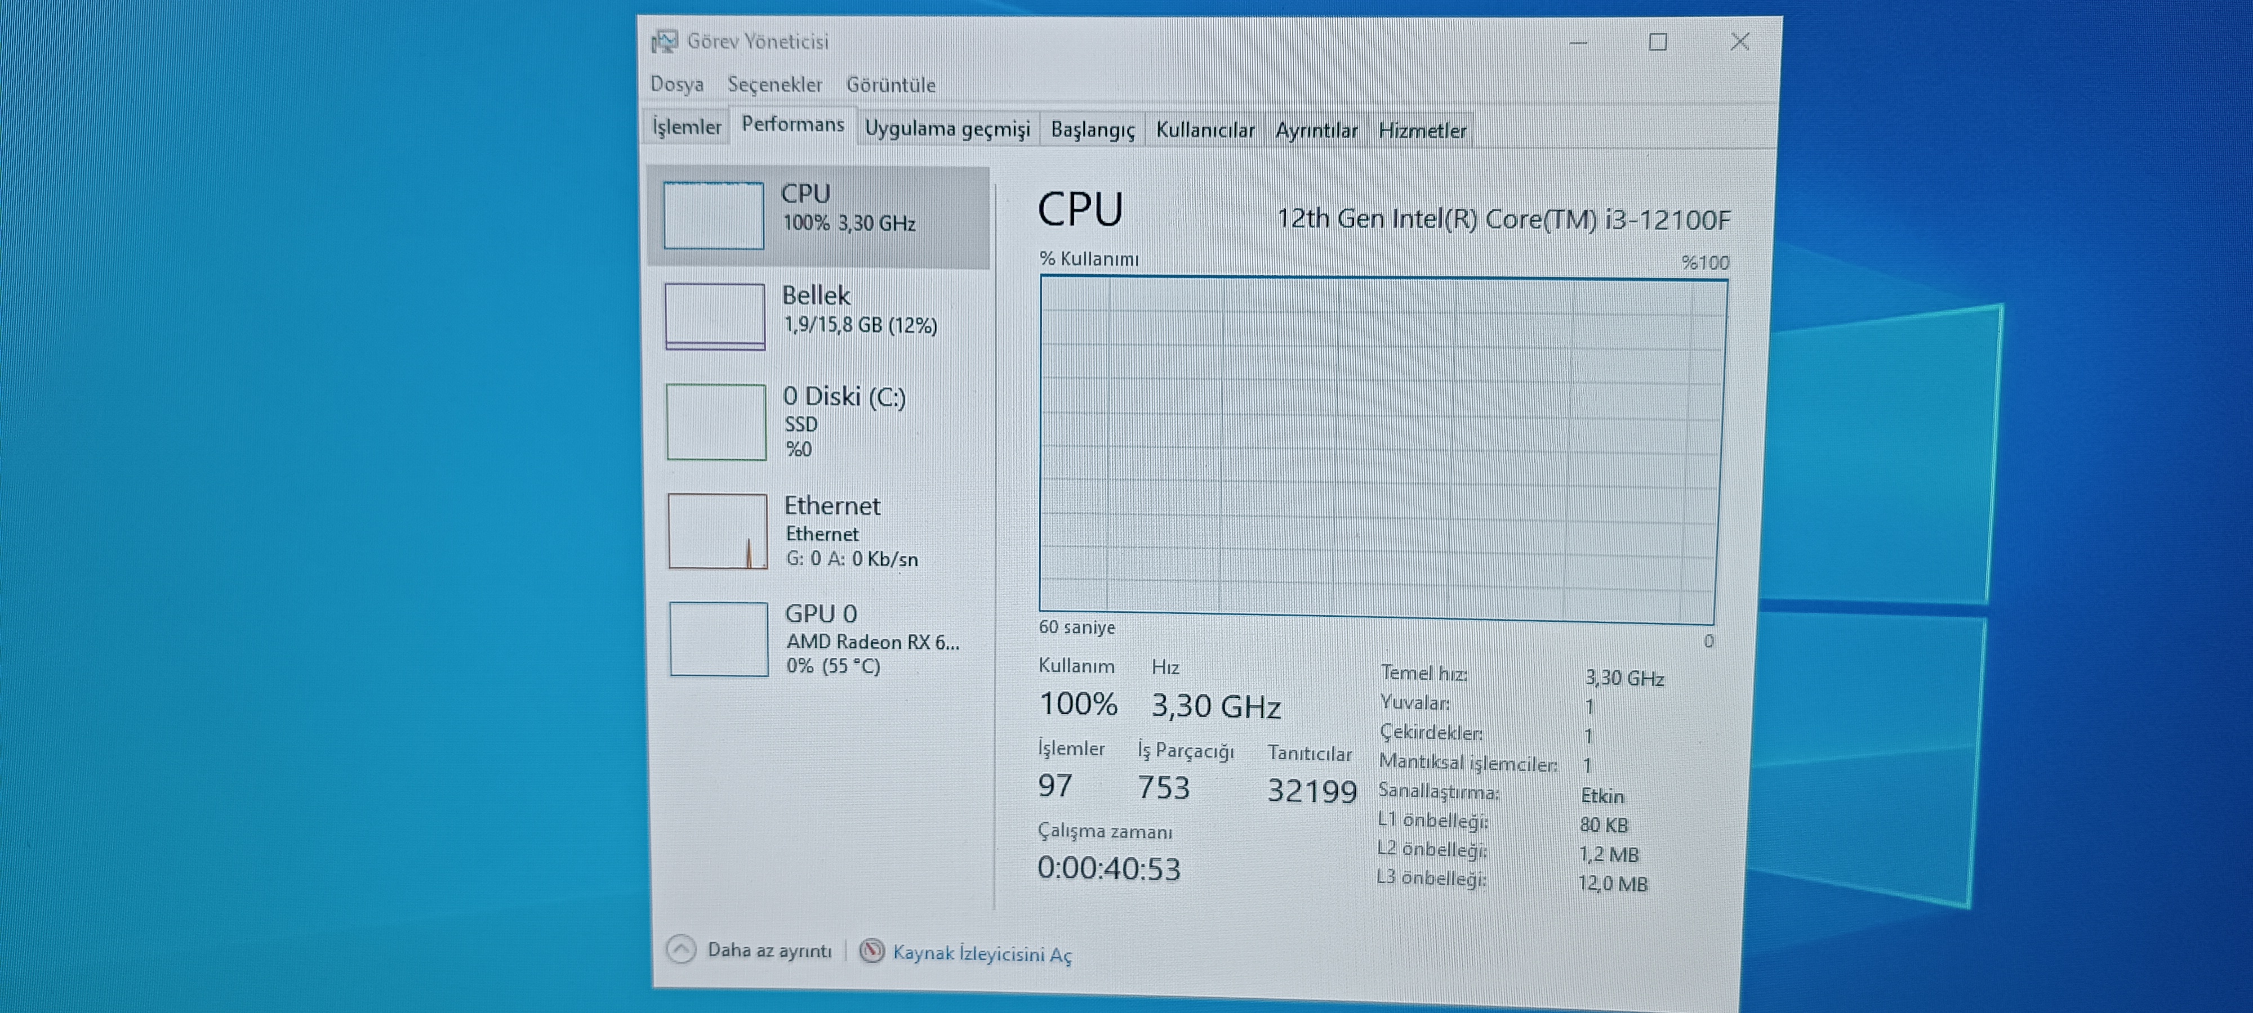Open the Seçenekler menu
Screen dimensions: 2253x1013
775,85
